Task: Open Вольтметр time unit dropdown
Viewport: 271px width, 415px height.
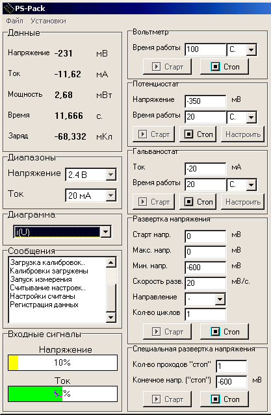Action: point(251,49)
